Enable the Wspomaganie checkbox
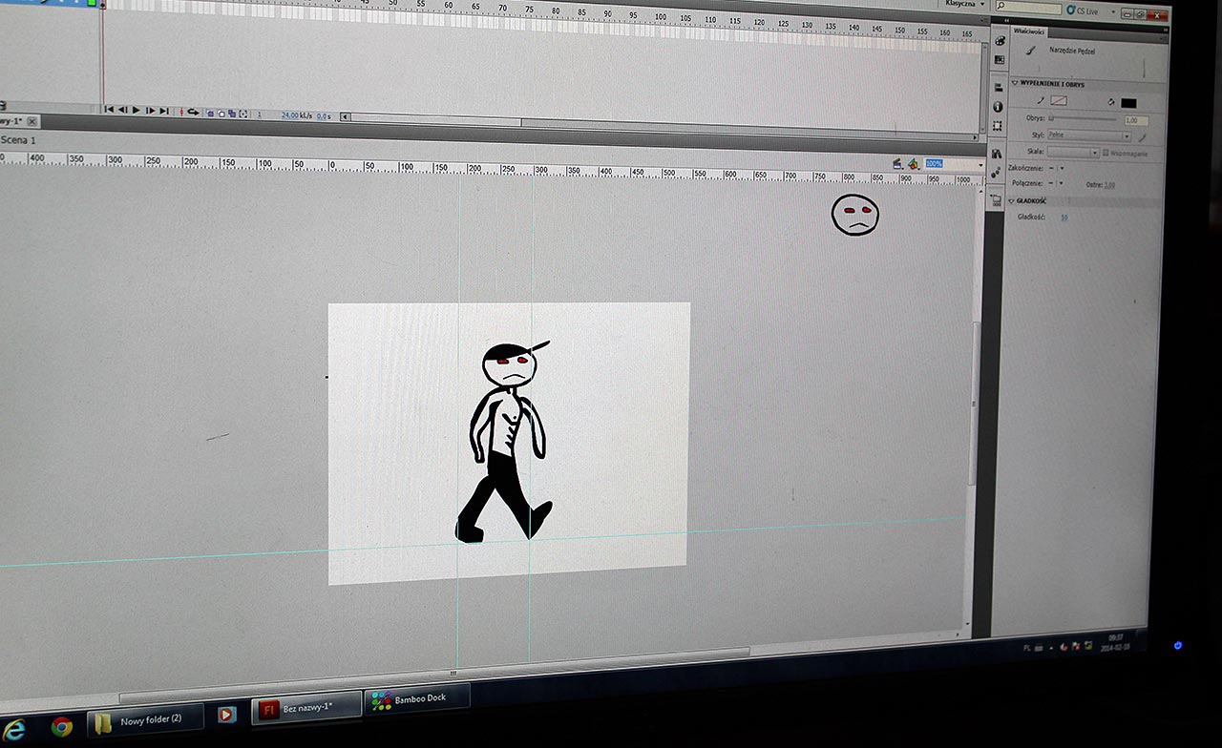This screenshot has height=748, width=1222. tap(1106, 153)
